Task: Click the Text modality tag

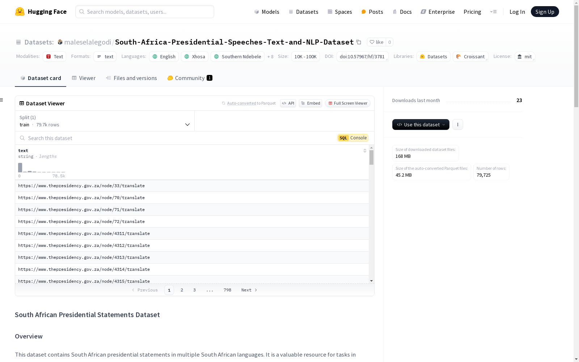Action: [55, 56]
